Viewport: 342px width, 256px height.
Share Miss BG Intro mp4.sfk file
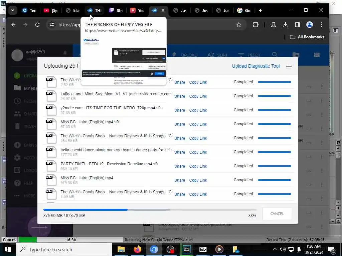pyautogui.click(x=180, y=124)
